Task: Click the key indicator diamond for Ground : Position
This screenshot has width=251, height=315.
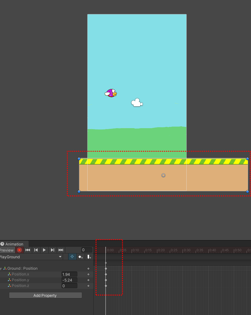Action: pos(88,268)
